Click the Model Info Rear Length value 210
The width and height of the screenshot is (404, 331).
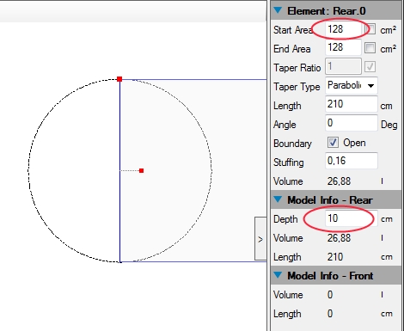point(335,257)
